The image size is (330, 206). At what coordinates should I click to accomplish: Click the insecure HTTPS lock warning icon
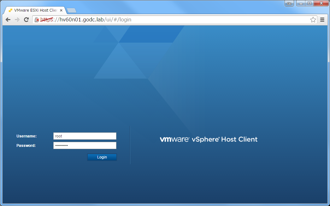(x=37, y=20)
